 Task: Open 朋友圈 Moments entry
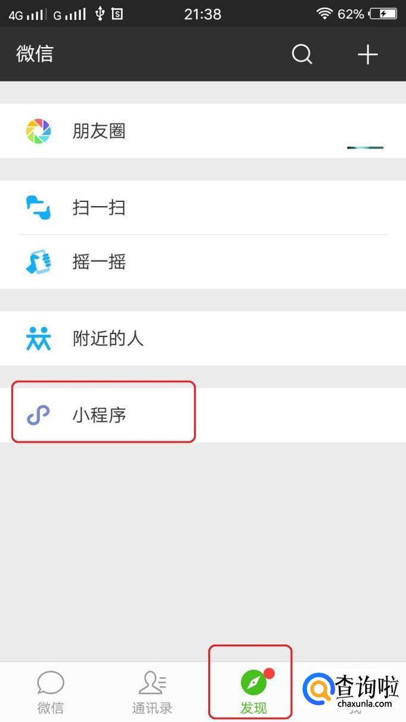coord(203,131)
